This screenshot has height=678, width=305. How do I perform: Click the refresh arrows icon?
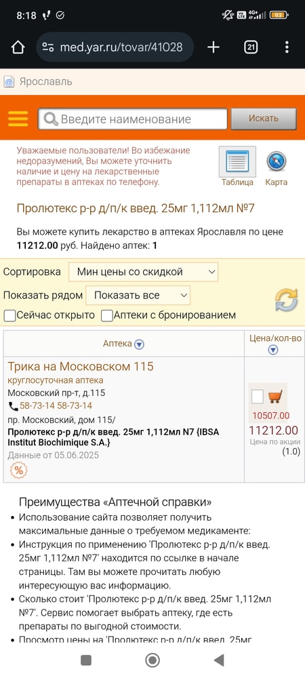[287, 300]
